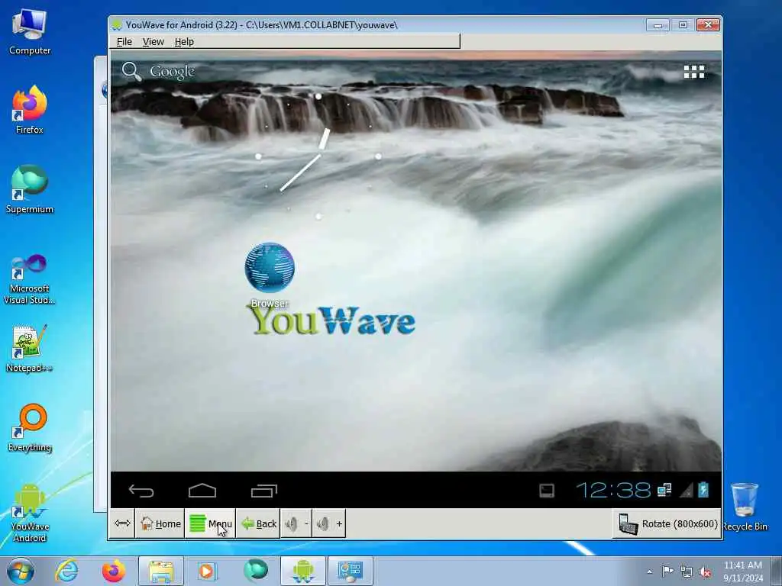The image size is (782, 586).
Task: Tap the Google search text field
Action: pos(172,72)
